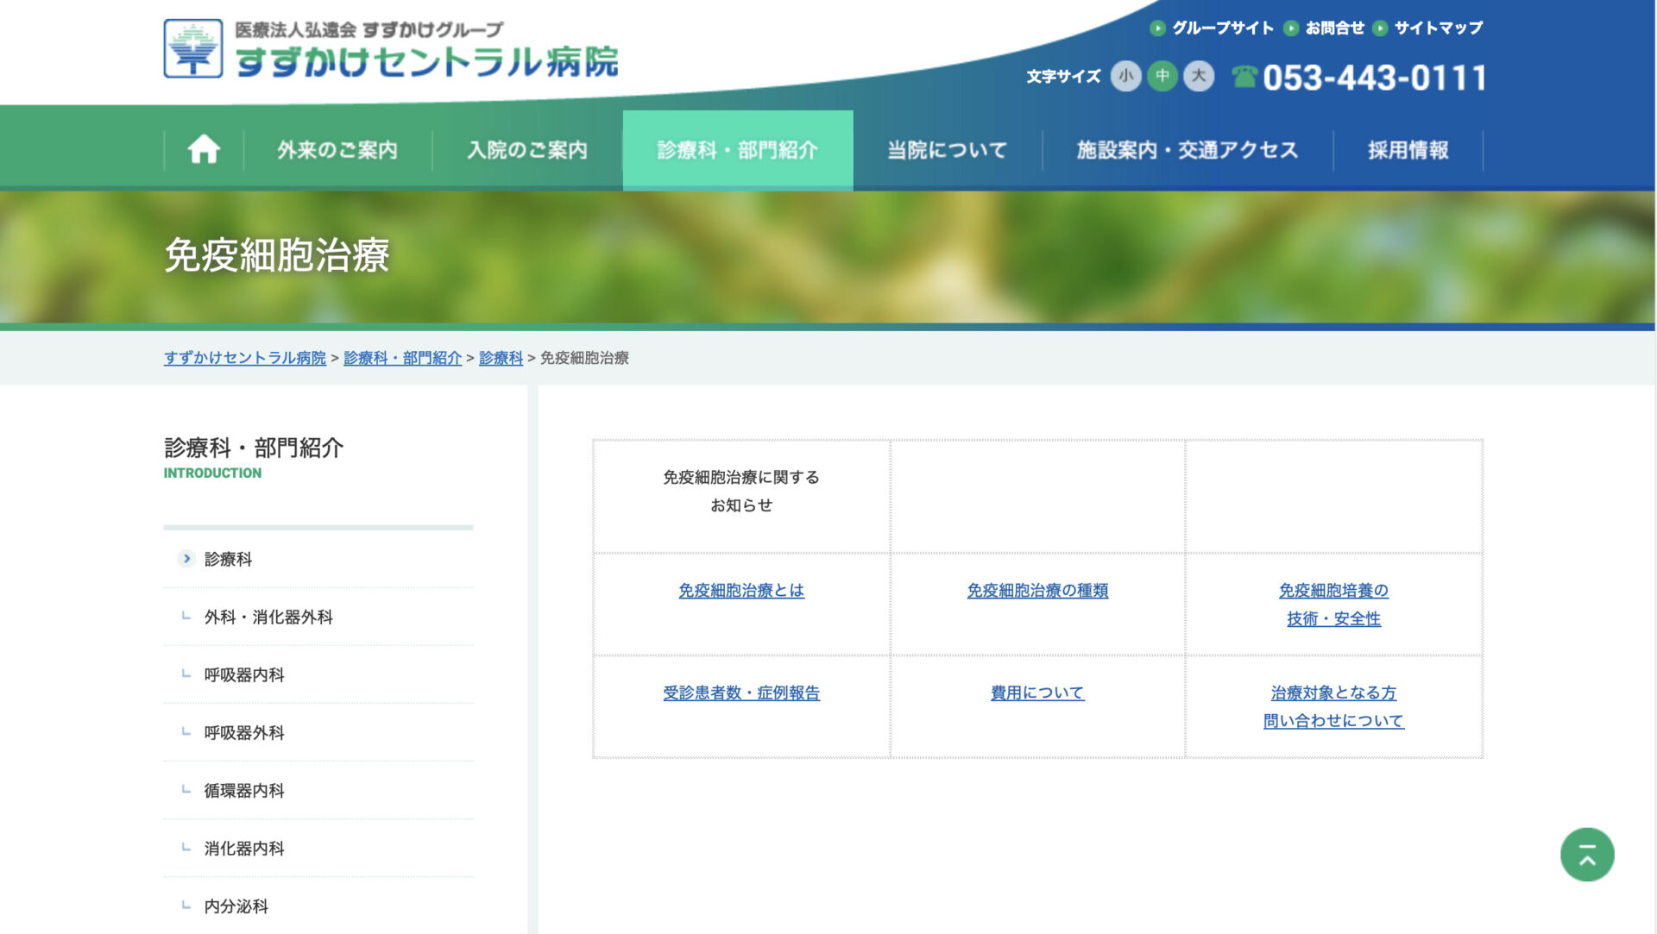Open 施設案内・交通アクセス menu
Image resolution: width=1657 pixels, height=934 pixels.
(x=1188, y=150)
